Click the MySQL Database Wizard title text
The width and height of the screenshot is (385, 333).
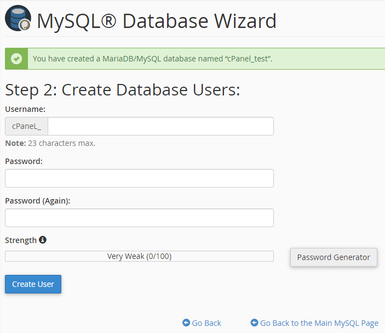point(157,21)
